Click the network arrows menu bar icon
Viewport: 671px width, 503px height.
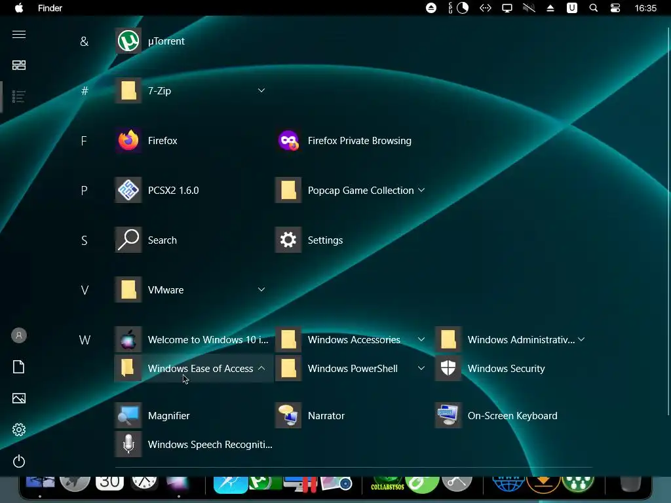(486, 8)
